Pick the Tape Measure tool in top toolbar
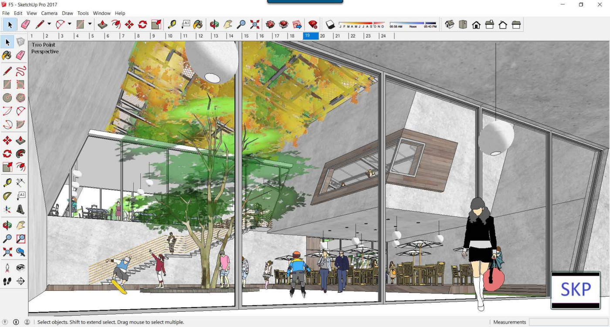This screenshot has width=610, height=327. coord(172,24)
